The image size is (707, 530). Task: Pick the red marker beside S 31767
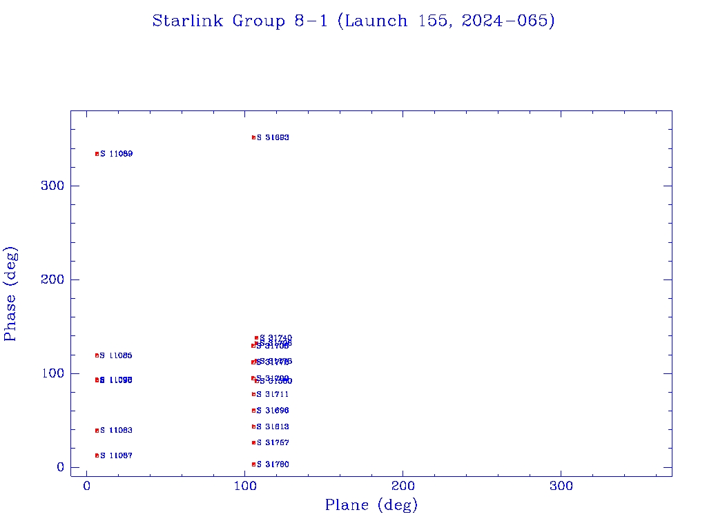point(253,442)
